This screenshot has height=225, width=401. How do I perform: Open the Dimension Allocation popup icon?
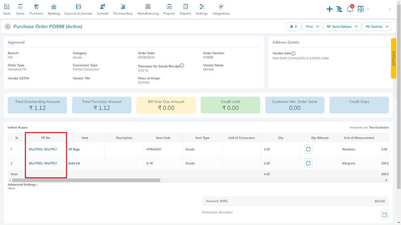(385, 215)
